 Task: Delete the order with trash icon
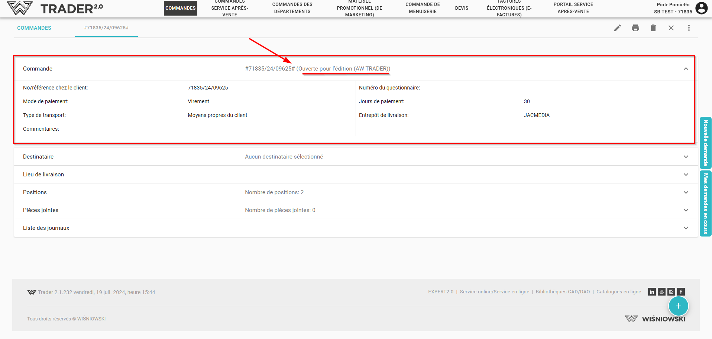click(x=653, y=28)
